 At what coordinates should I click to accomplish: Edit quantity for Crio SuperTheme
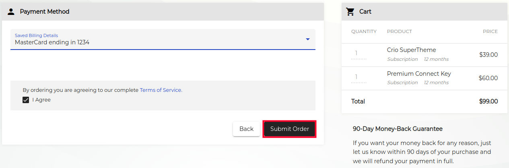click(x=357, y=53)
